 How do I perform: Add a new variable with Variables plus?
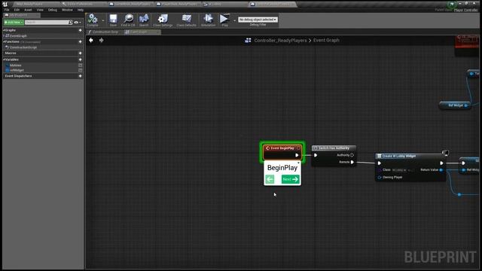pos(81,59)
